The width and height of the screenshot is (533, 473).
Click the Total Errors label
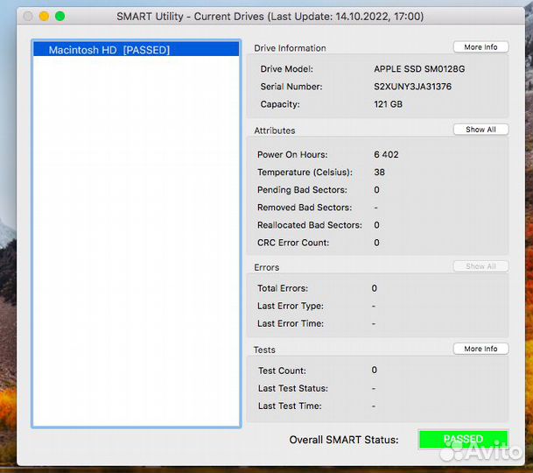tap(283, 288)
